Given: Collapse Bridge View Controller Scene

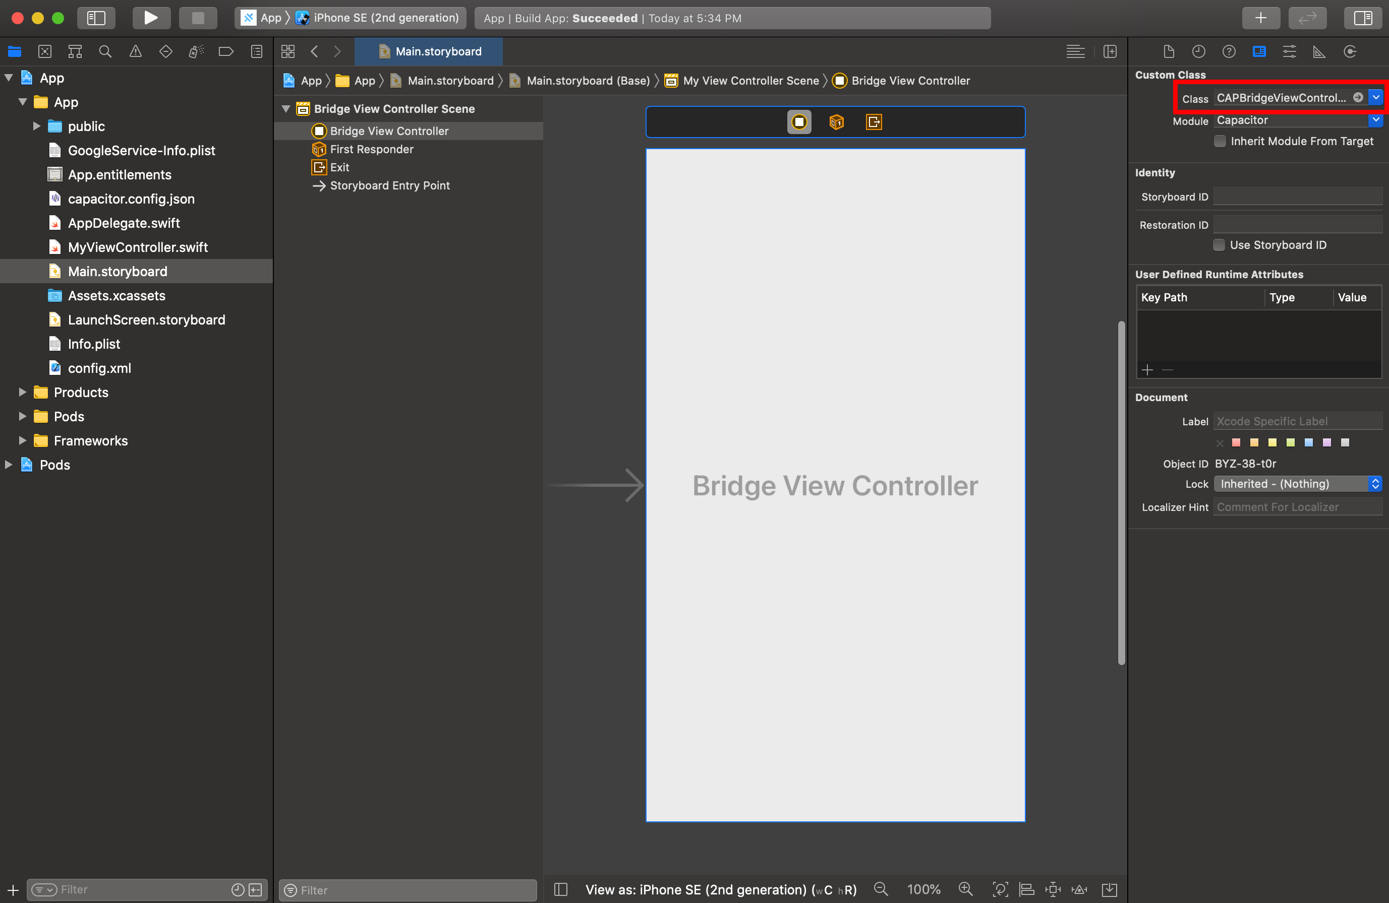Looking at the screenshot, I should (285, 108).
